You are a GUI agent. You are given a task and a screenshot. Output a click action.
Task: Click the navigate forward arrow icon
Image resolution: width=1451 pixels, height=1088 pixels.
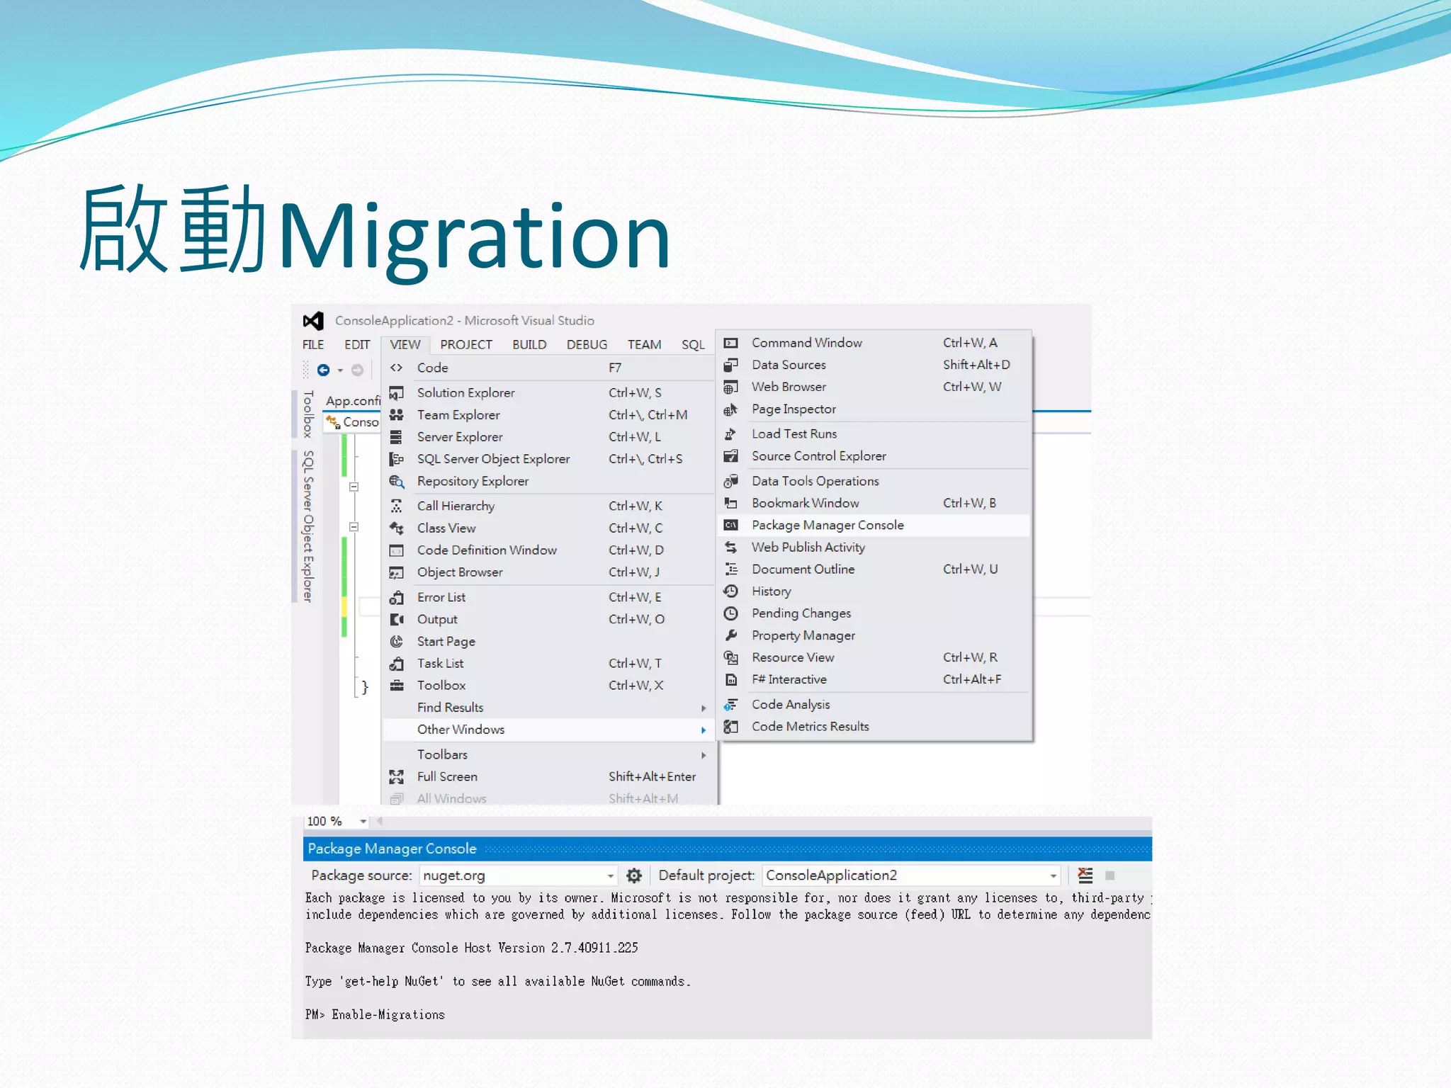358,370
